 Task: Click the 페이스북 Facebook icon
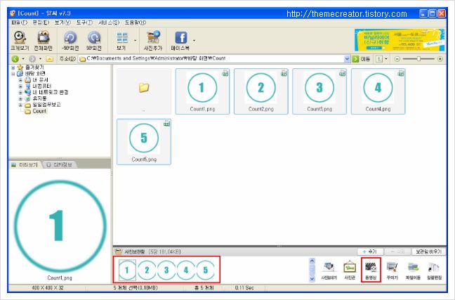180,40
